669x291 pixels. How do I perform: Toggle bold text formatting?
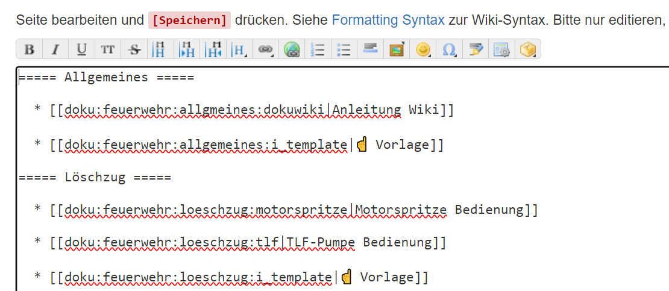pos(30,49)
